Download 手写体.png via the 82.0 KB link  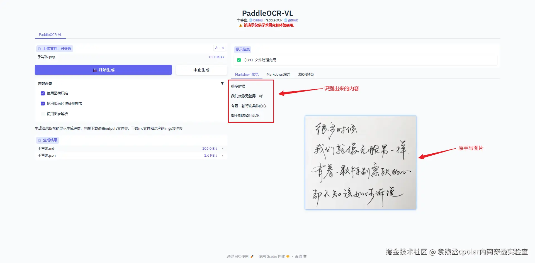click(x=217, y=57)
